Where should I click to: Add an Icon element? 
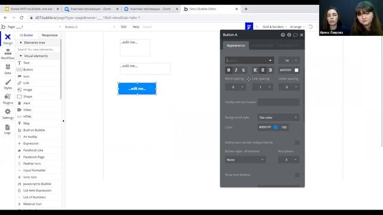click(26, 76)
